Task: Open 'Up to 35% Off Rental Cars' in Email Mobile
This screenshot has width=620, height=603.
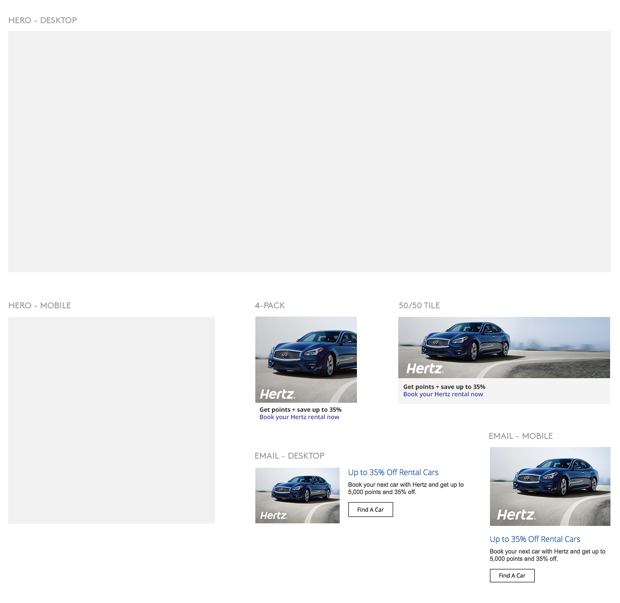Action: click(535, 539)
